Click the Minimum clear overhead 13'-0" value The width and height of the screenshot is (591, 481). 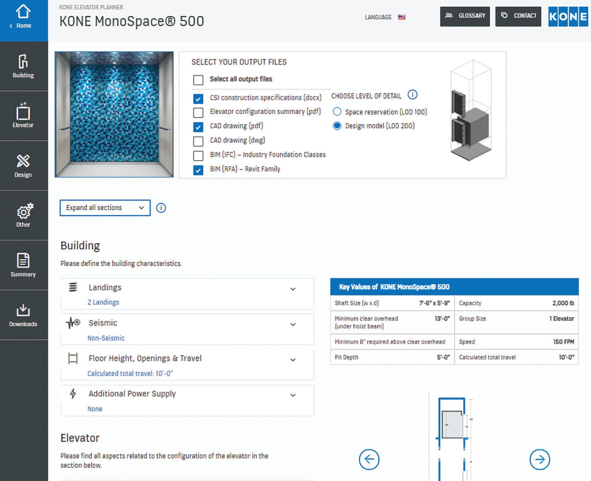pyautogui.click(x=442, y=319)
